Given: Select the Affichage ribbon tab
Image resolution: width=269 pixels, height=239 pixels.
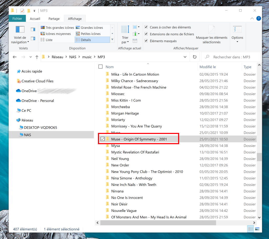Looking at the screenshot, I should (75, 19).
